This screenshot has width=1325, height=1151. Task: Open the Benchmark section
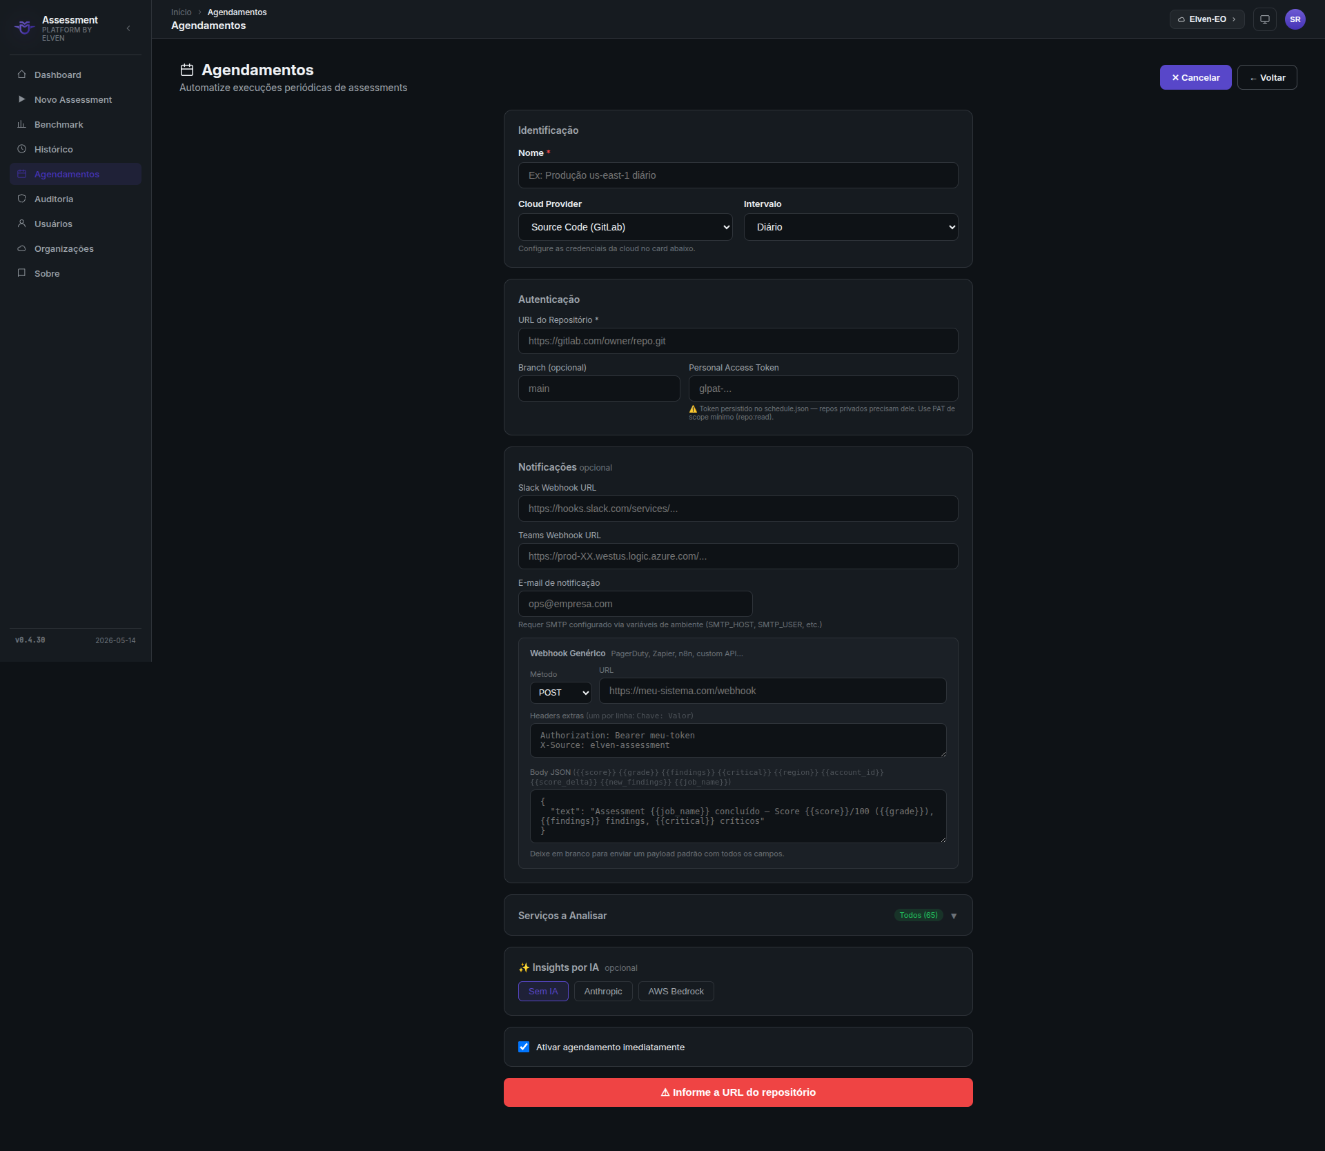click(x=75, y=124)
